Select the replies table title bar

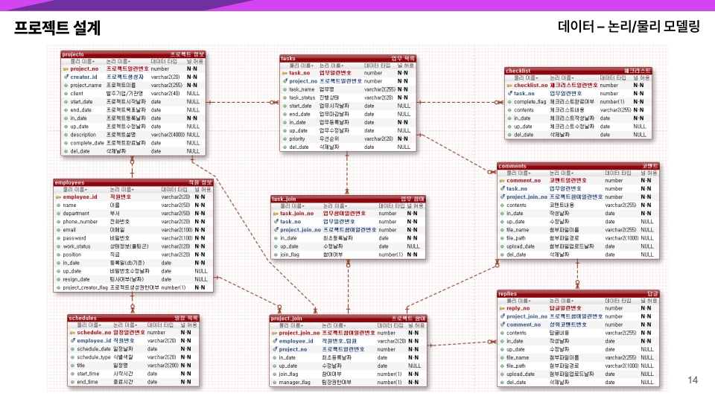[x=578, y=293]
